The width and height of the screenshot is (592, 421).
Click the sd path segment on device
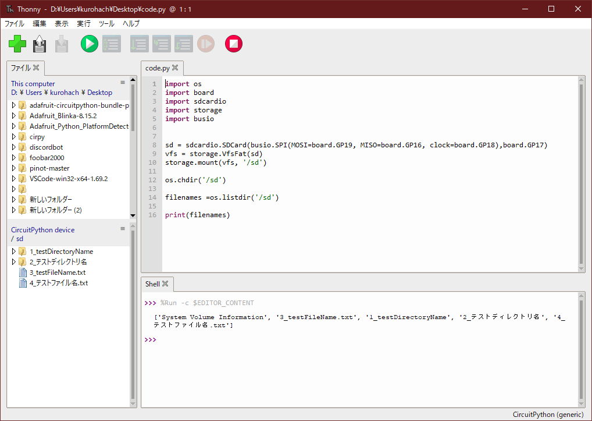20,239
